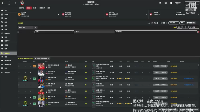The image size is (200, 112).
Task: Open the highlighted 球员 tab menu
Action: pos(29,8)
